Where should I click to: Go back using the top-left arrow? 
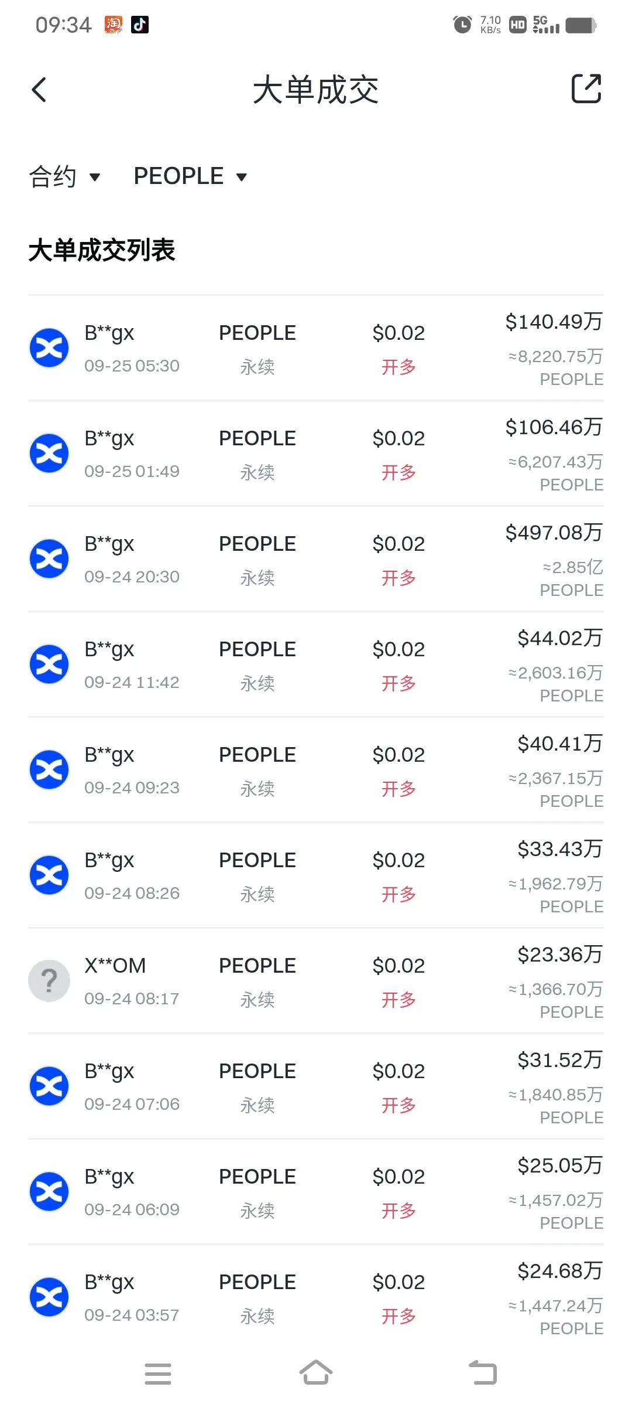click(39, 90)
